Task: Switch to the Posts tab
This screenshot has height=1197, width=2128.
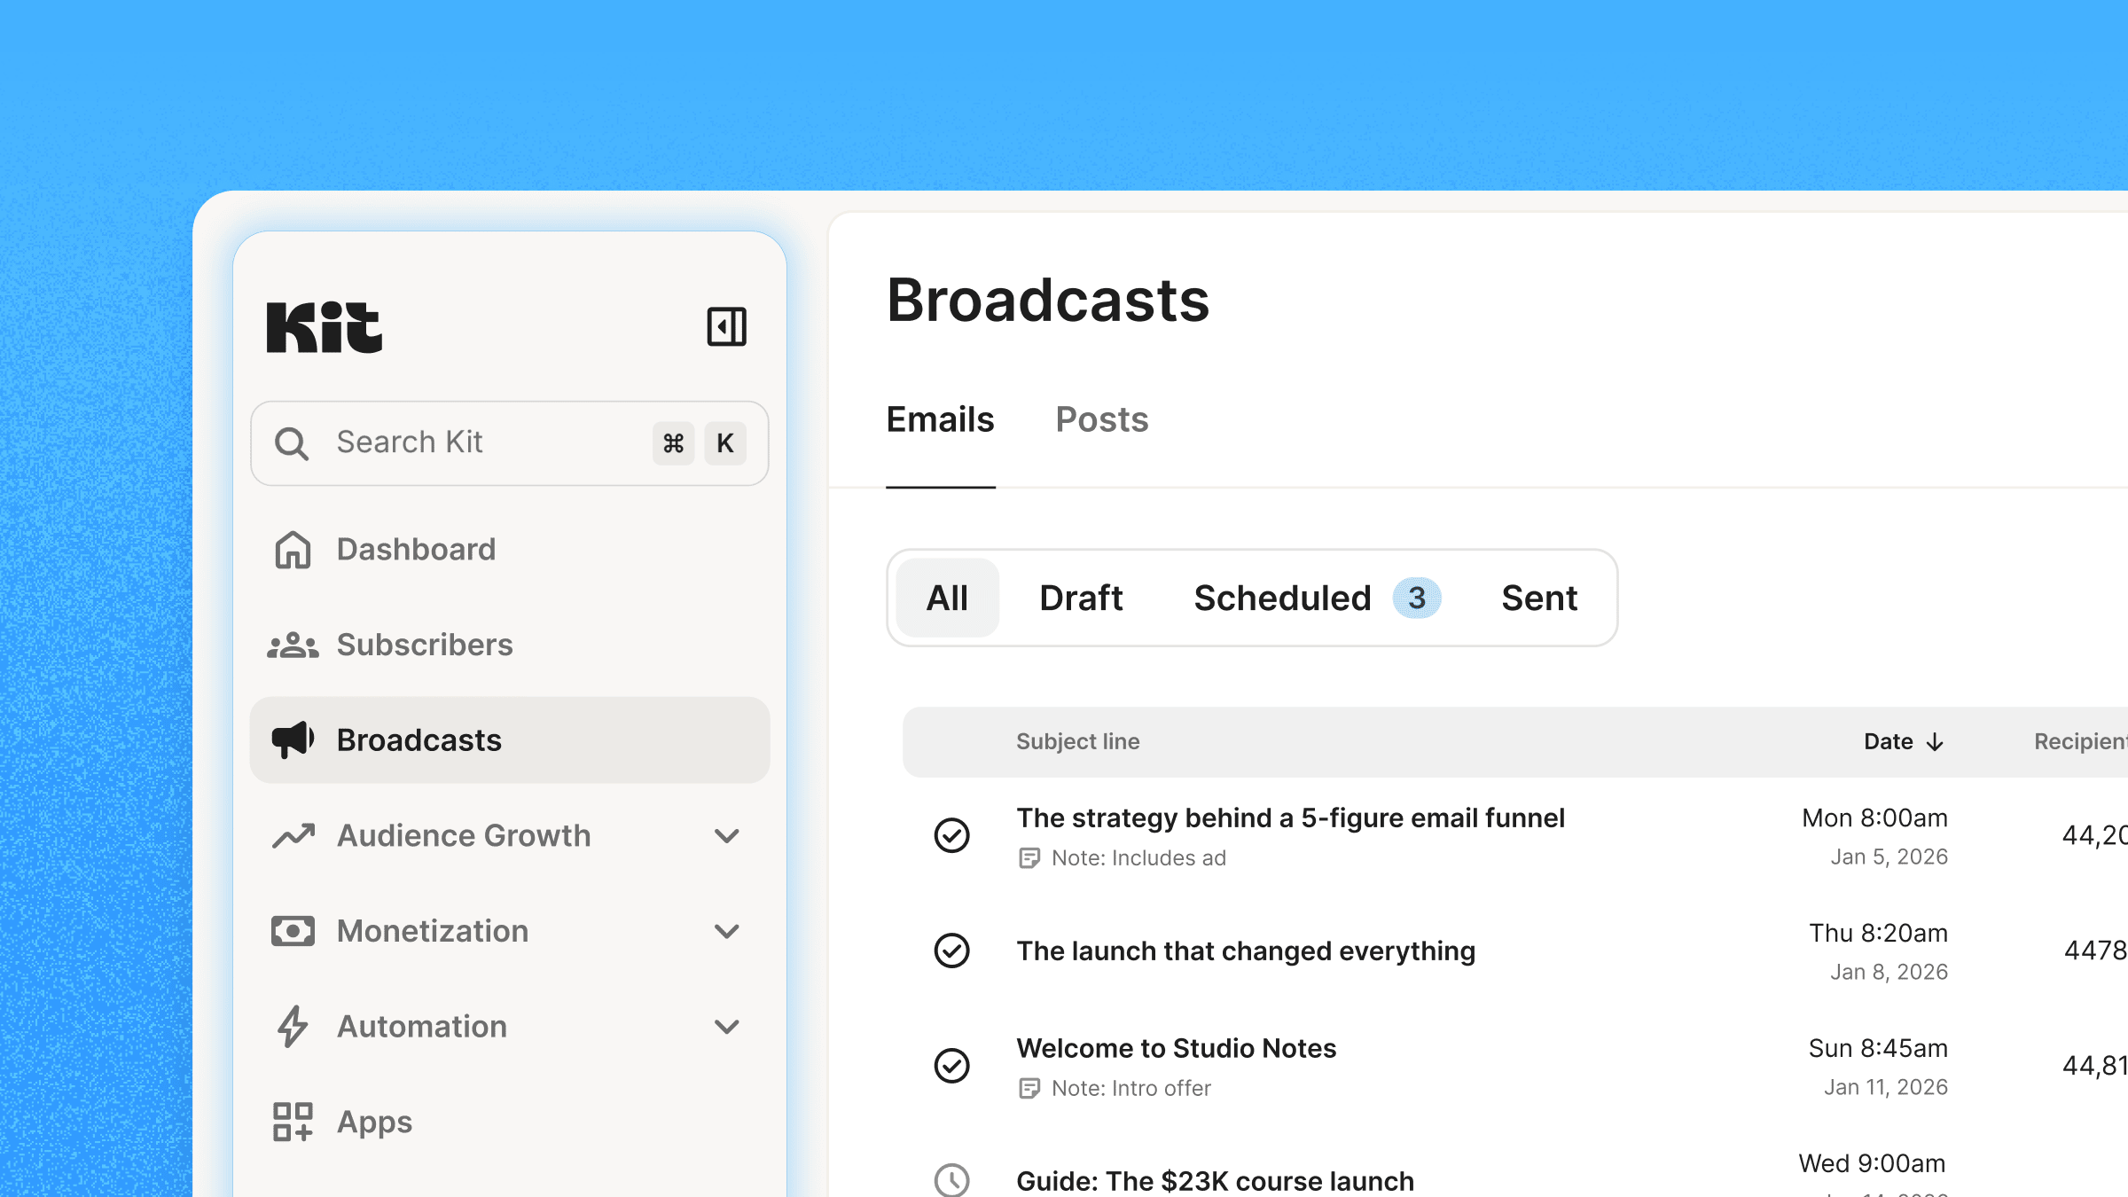Action: click(1102, 419)
